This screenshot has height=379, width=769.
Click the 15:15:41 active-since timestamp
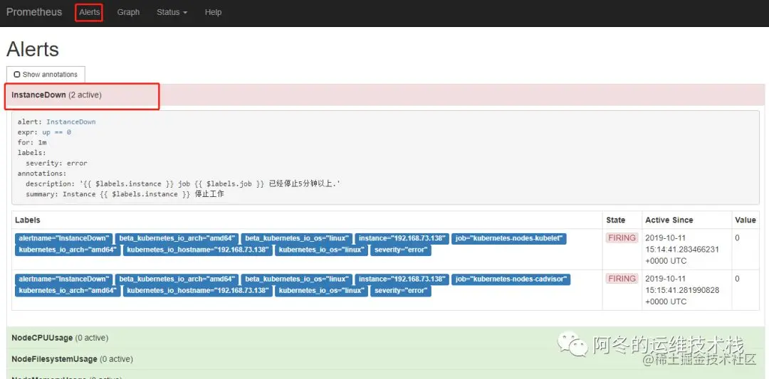[682, 290]
